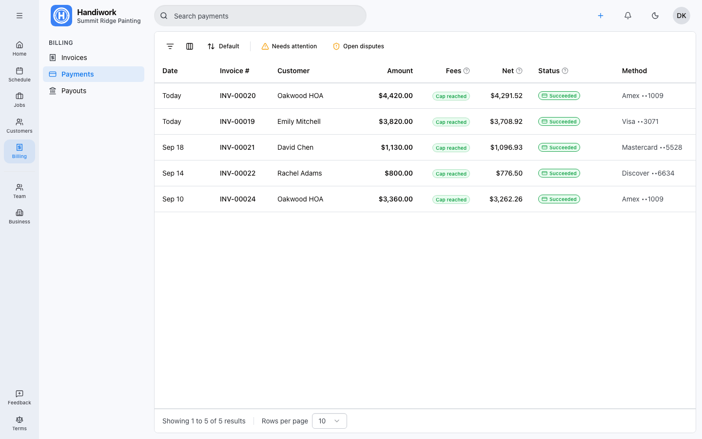The height and width of the screenshot is (439, 702).
Task: Sort by the Amount column header
Action: point(400,71)
